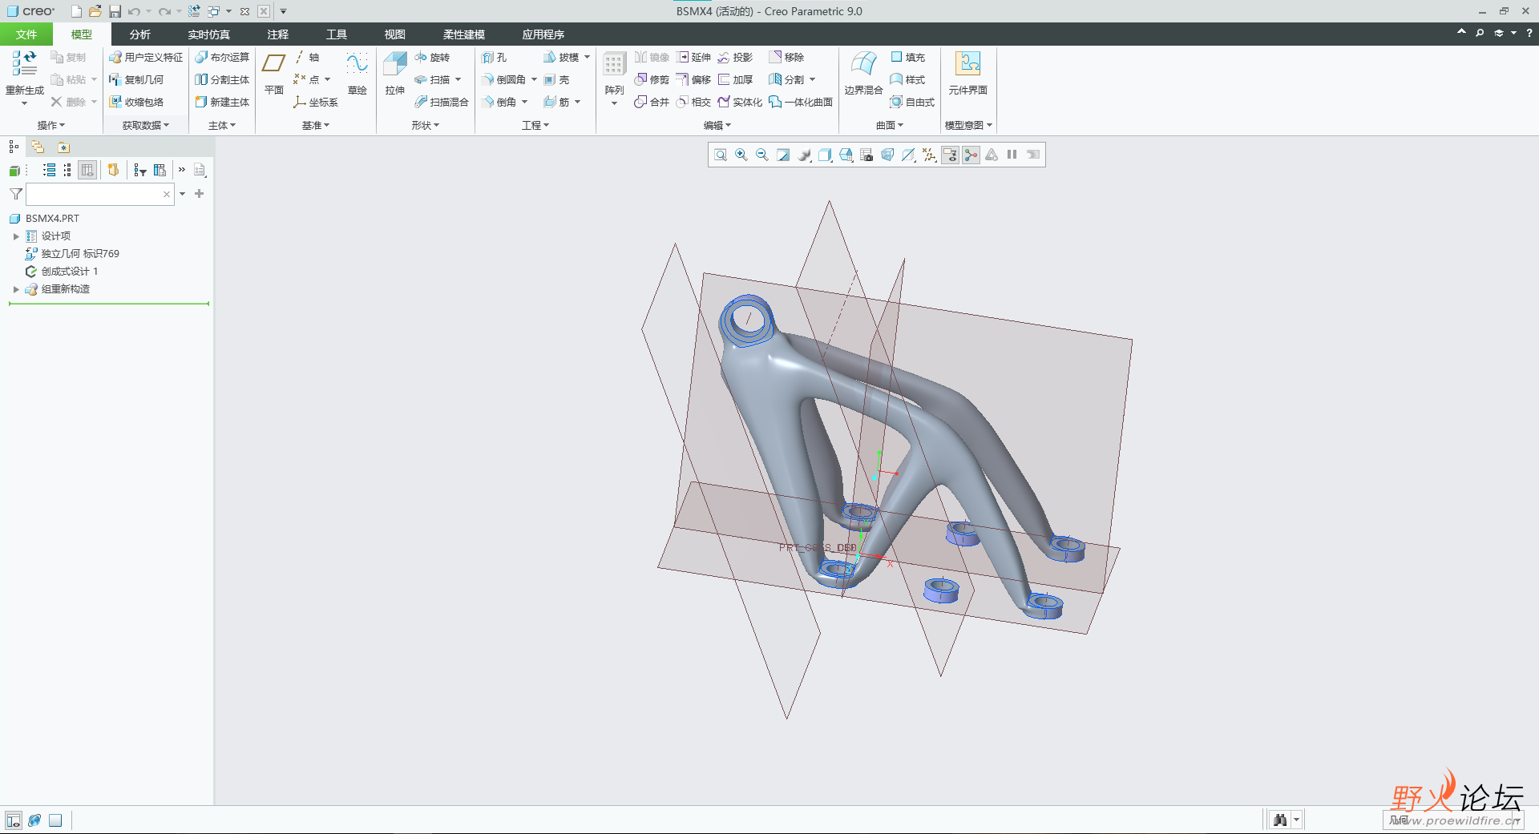Switch to the 注释 ribbon tab
The width and height of the screenshot is (1539, 834).
(278, 34)
